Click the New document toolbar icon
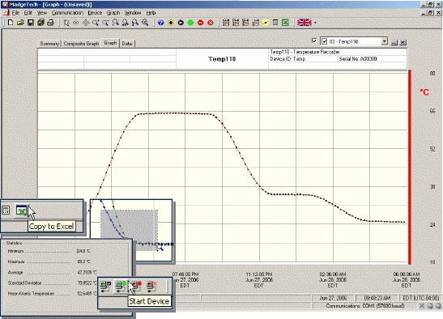The image size is (443, 319). click(x=11, y=23)
